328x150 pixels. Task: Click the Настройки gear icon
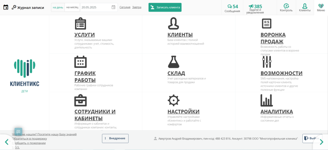coord(173,100)
